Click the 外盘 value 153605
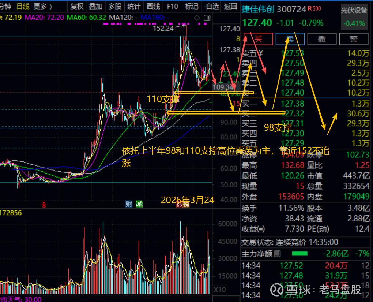This screenshot has width=373, height=302. (x=291, y=197)
